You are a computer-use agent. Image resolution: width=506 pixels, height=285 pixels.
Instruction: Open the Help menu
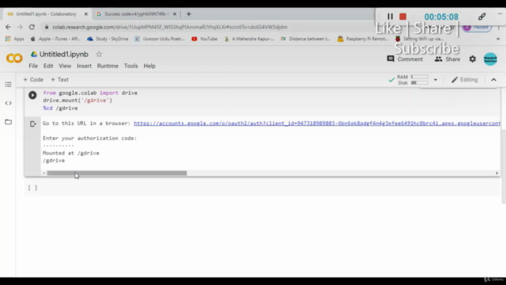[x=149, y=66]
